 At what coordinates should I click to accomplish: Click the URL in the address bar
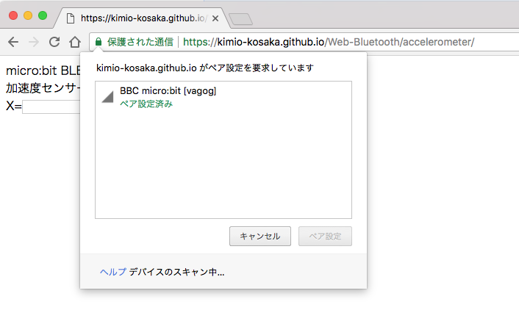(329, 42)
